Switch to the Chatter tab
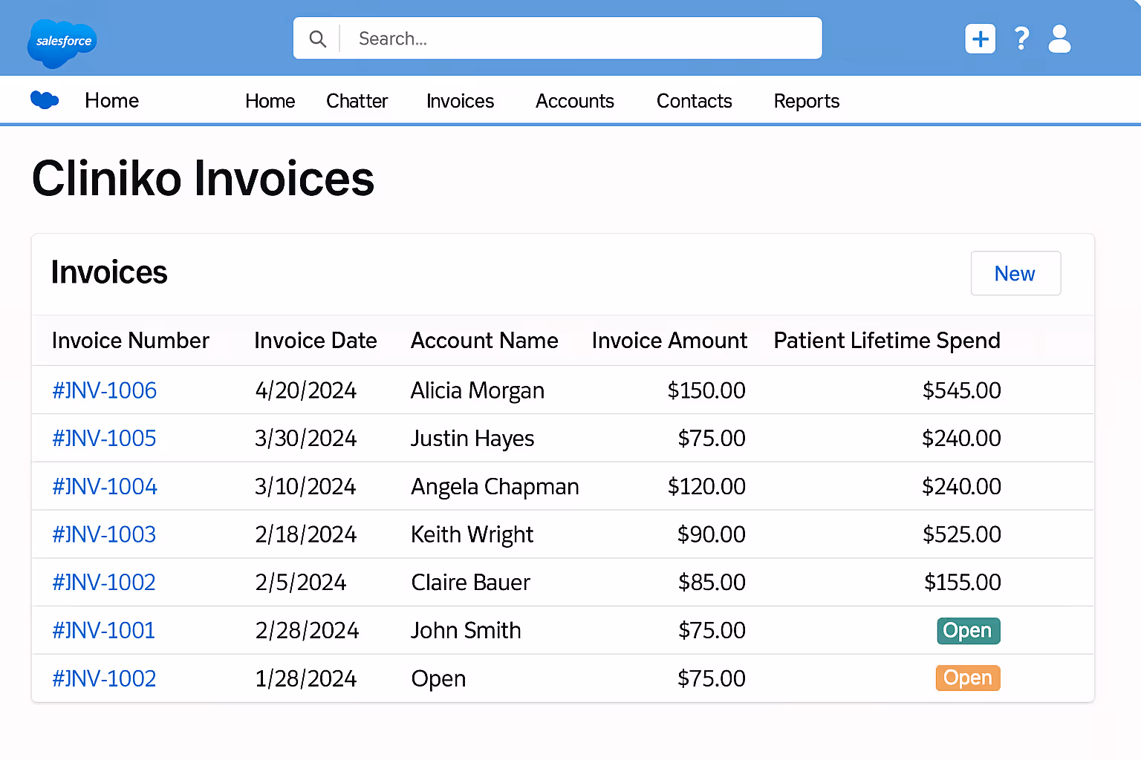The image size is (1141, 760). (357, 101)
